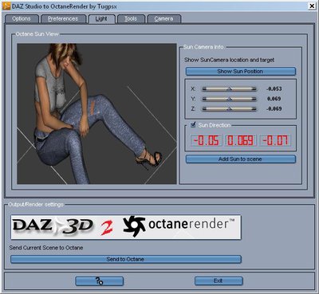The image size is (319, 294).
Task: Close the dialog with the X button
Action: pos(312,6)
